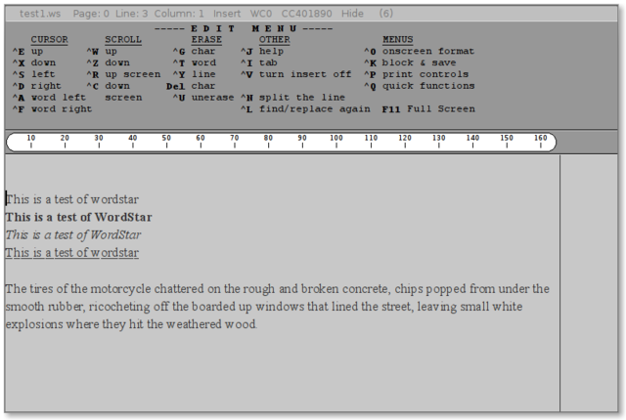Screen dimensions: 626x420
Task: Select '^C down screen' command
Action: tap(114, 92)
